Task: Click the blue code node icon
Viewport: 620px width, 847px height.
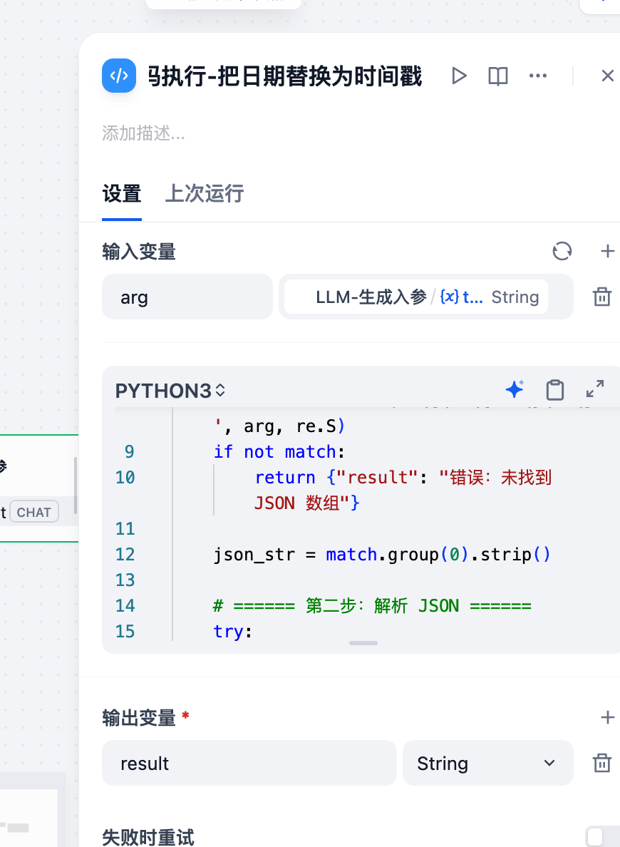Action: coord(119,76)
